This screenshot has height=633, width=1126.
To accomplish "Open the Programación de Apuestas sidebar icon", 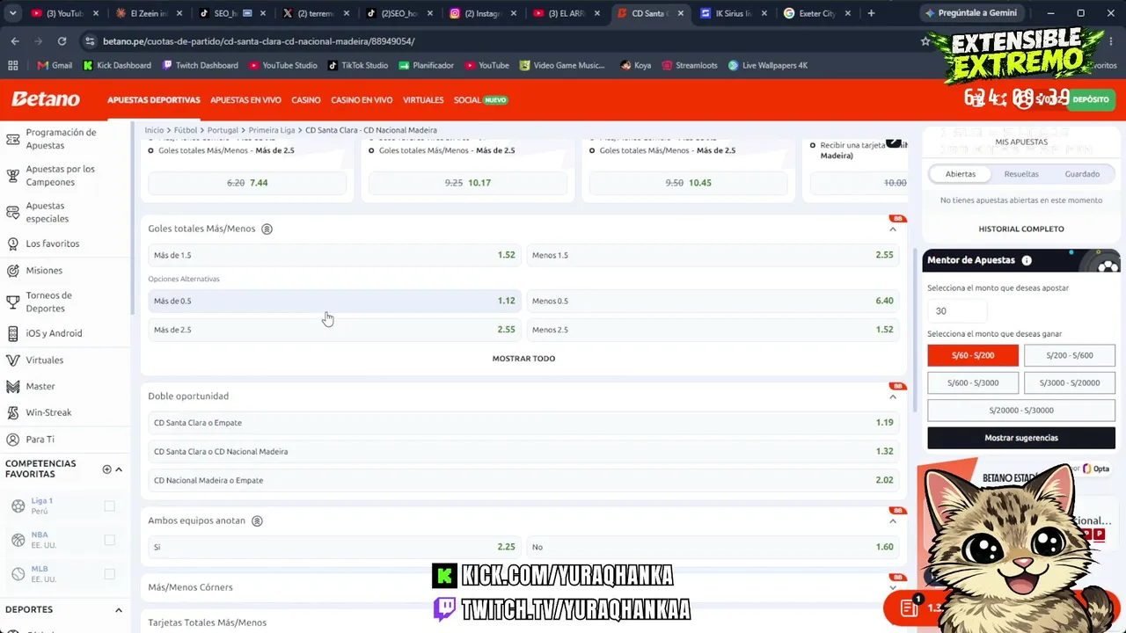I will pyautogui.click(x=12, y=139).
